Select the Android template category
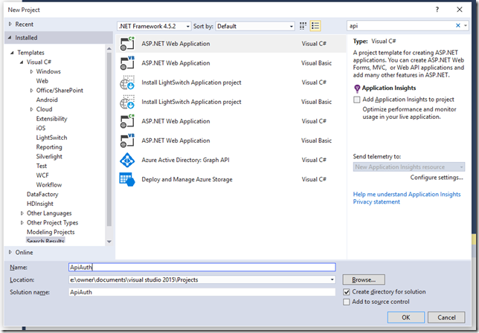The height and width of the screenshot is (333, 479). click(x=47, y=100)
